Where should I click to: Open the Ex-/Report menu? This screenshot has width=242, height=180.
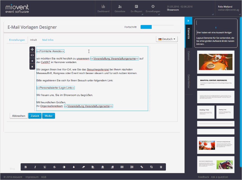136,9
